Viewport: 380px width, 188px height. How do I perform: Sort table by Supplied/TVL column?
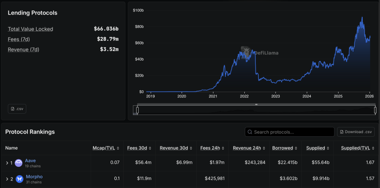pyautogui.click(x=355, y=148)
